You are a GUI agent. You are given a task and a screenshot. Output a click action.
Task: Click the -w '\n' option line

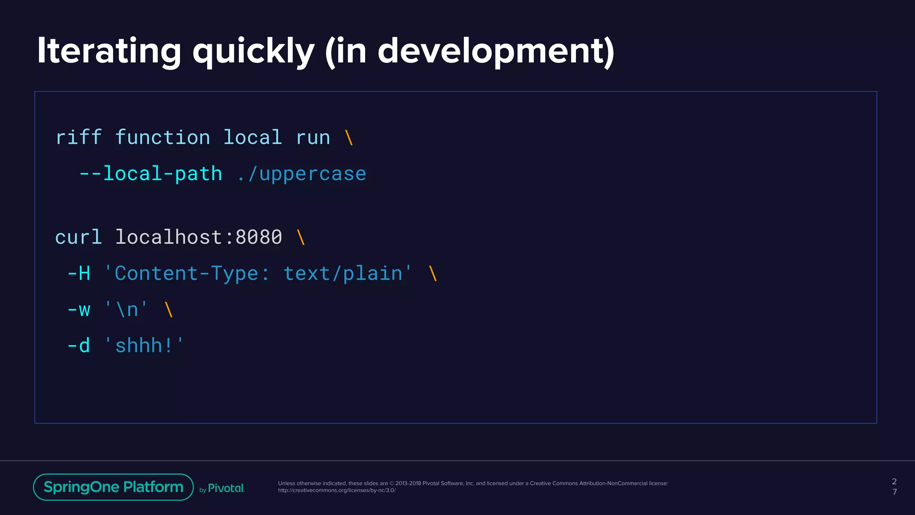click(120, 309)
